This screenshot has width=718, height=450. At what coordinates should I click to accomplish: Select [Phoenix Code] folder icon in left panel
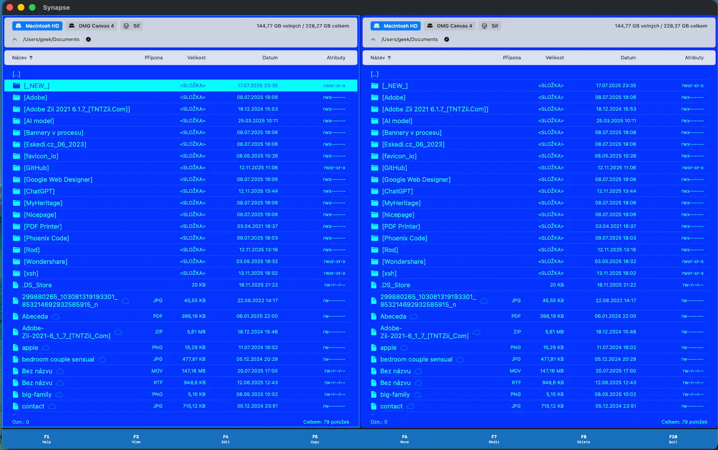[17, 238]
